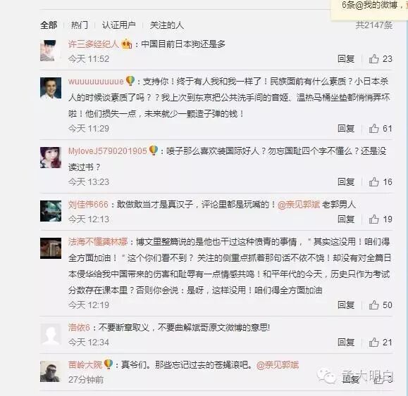This screenshot has height=396, width=408.
Task: Click the username 洛依6
Action: [x=79, y=328]
